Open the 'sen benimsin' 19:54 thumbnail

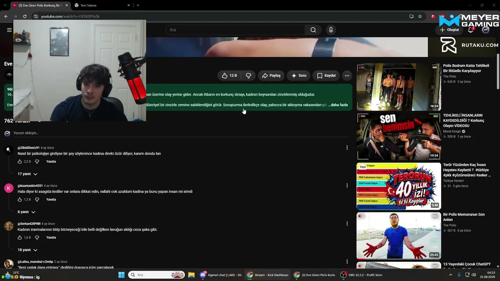coord(399,137)
